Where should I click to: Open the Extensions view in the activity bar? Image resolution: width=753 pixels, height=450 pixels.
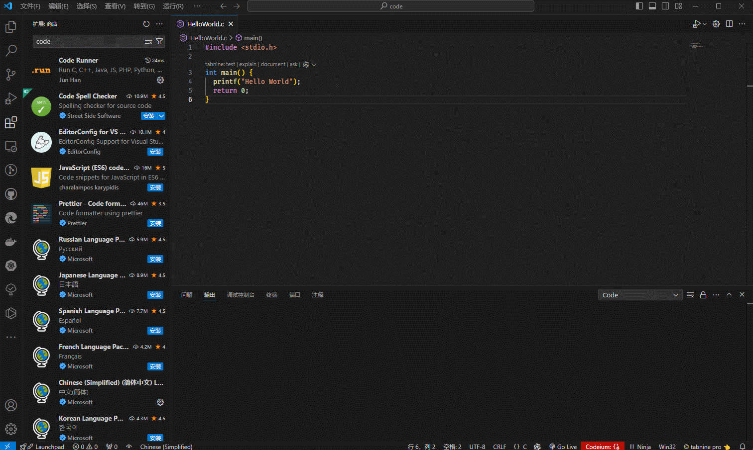[x=11, y=122]
